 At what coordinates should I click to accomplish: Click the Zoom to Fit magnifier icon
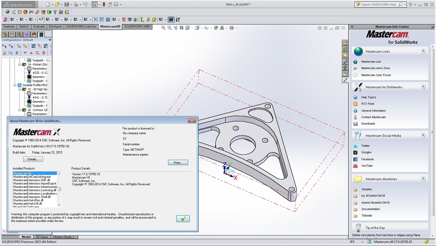(163, 28)
